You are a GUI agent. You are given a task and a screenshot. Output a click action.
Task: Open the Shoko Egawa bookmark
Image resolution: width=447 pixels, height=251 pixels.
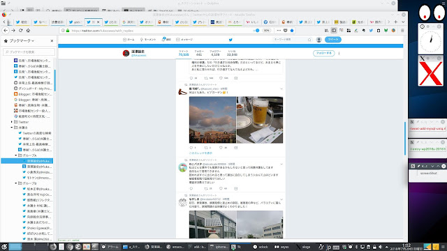pos(37,228)
